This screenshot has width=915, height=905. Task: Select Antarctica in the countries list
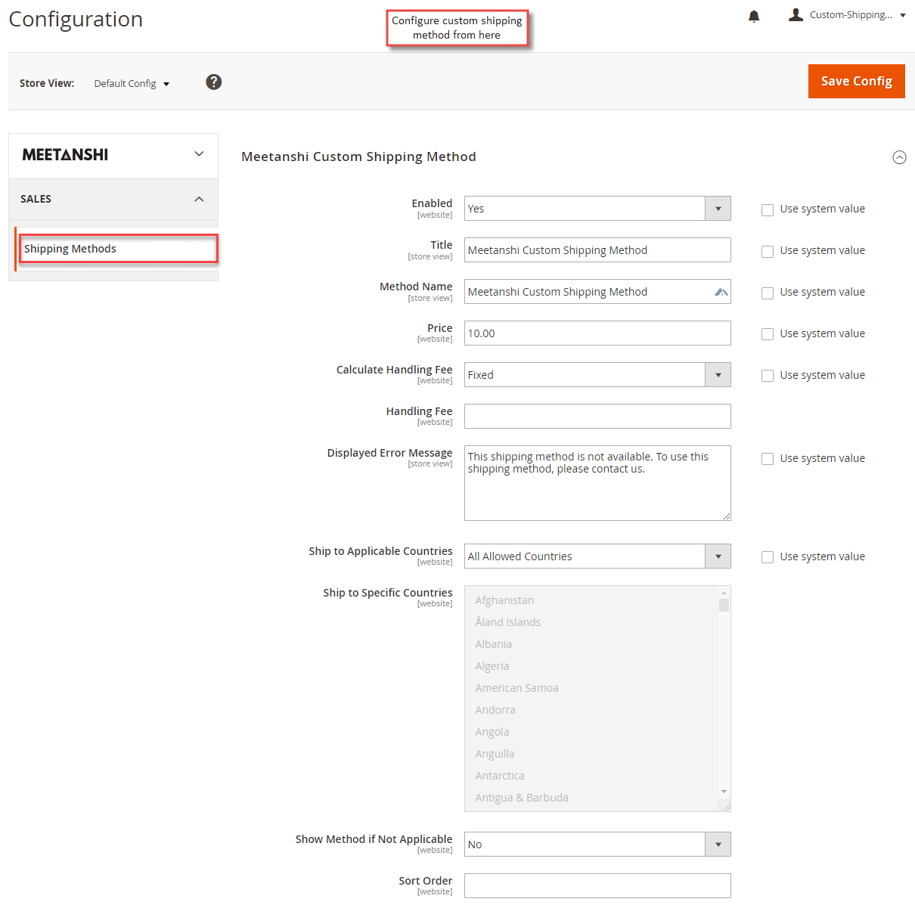[x=500, y=776]
